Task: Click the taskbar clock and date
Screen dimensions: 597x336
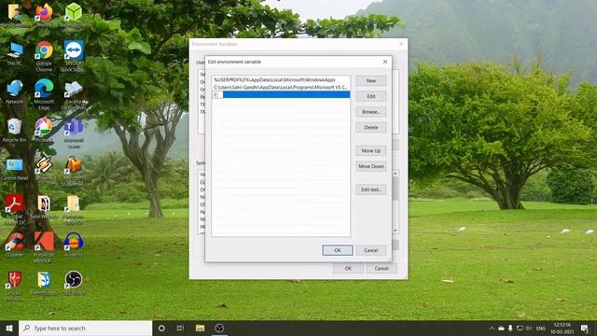Action: [562, 328]
